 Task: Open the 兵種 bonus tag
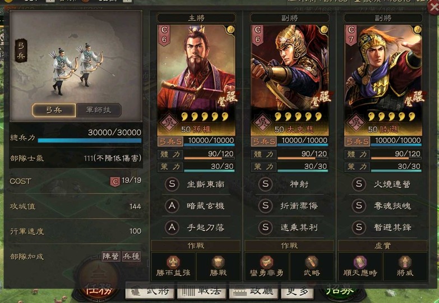tap(131, 256)
